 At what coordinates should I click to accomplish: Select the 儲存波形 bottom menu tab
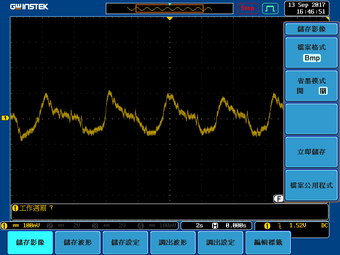[x=78, y=242]
